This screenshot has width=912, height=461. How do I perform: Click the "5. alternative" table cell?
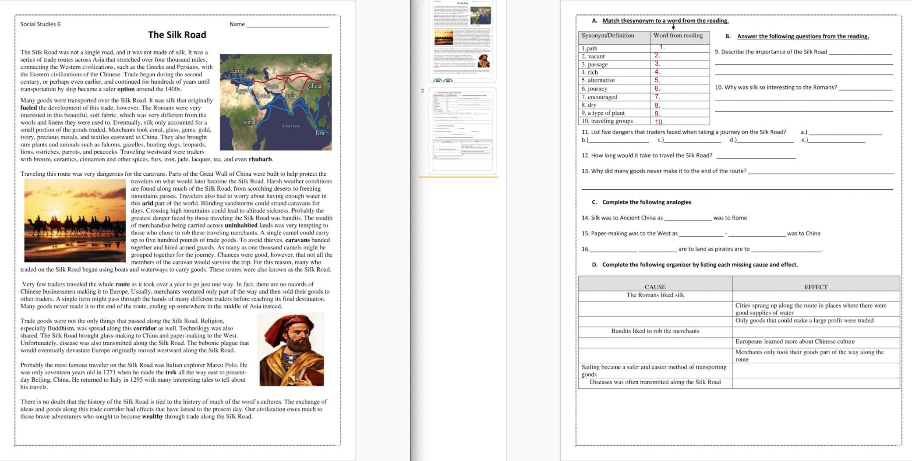click(615, 80)
